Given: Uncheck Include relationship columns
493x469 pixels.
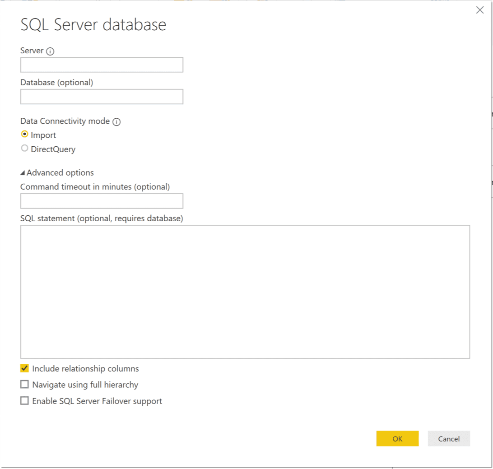Looking at the screenshot, I should coord(24,368).
